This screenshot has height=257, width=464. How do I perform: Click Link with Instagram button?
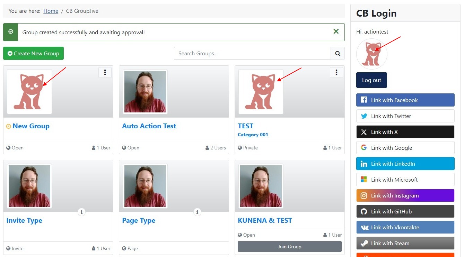(x=405, y=195)
